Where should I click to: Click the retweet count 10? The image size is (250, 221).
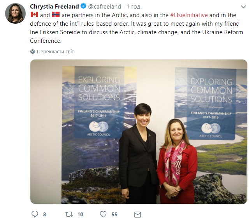pyautogui.click(x=80, y=214)
